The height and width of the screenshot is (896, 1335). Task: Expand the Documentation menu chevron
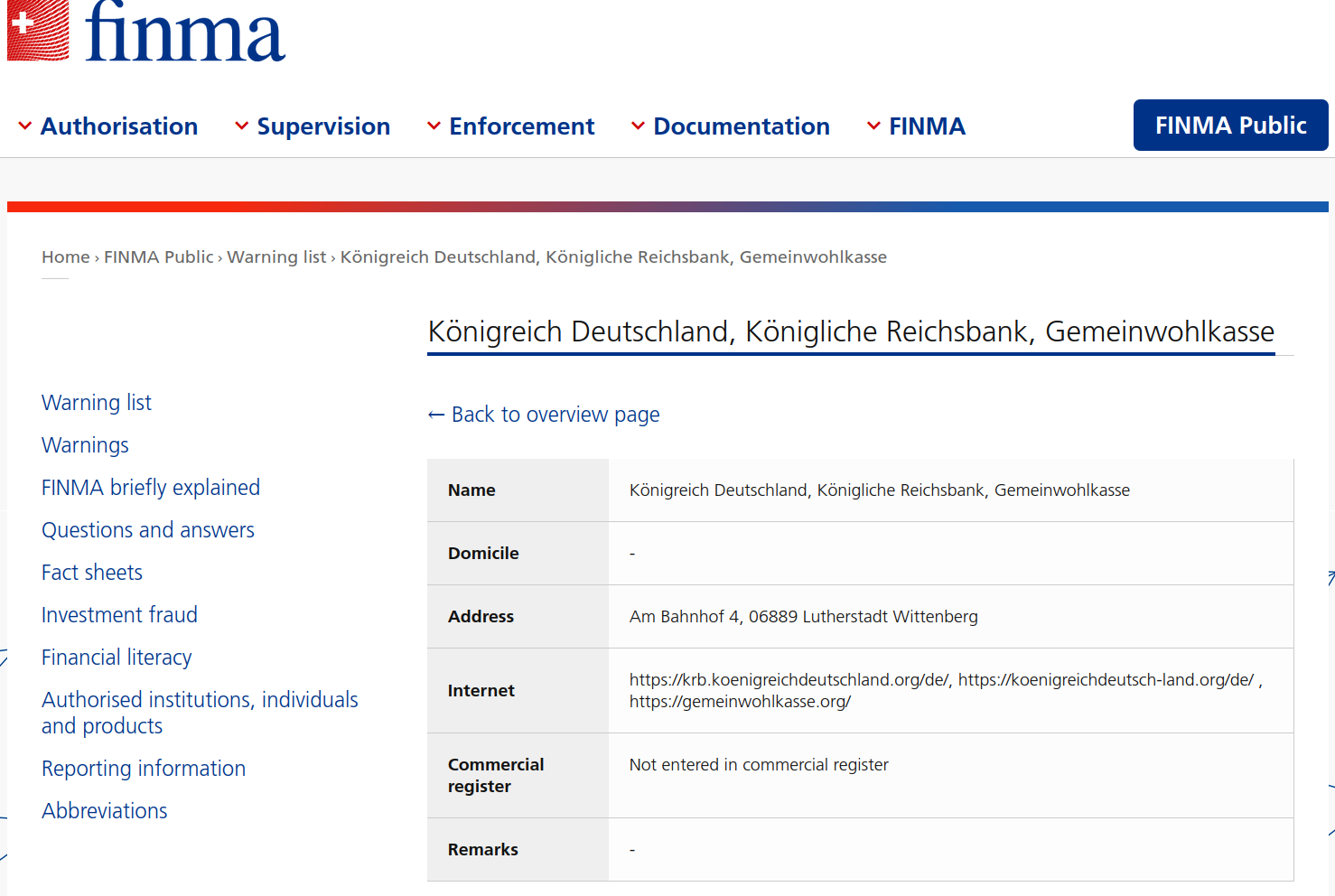(638, 126)
